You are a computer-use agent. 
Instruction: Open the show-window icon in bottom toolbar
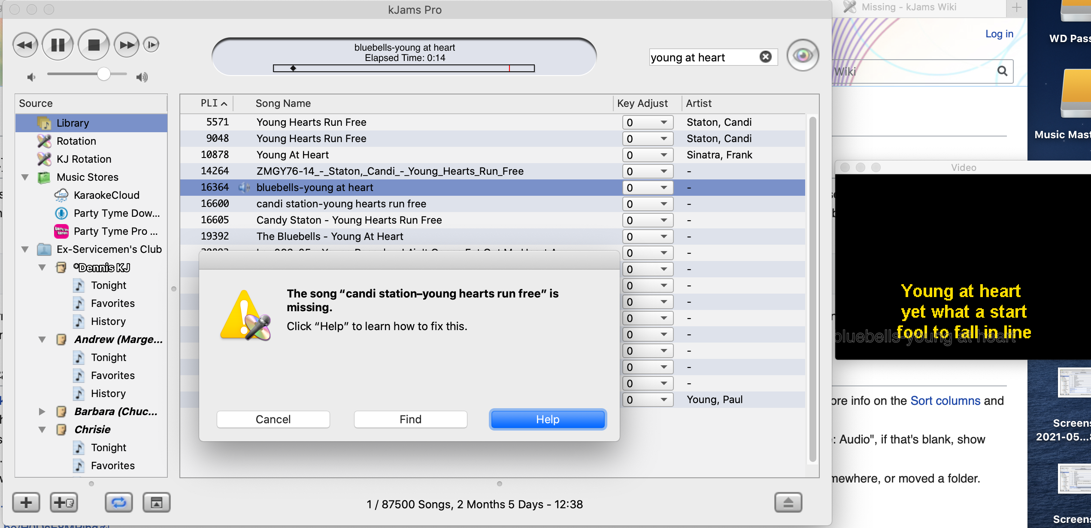(157, 502)
